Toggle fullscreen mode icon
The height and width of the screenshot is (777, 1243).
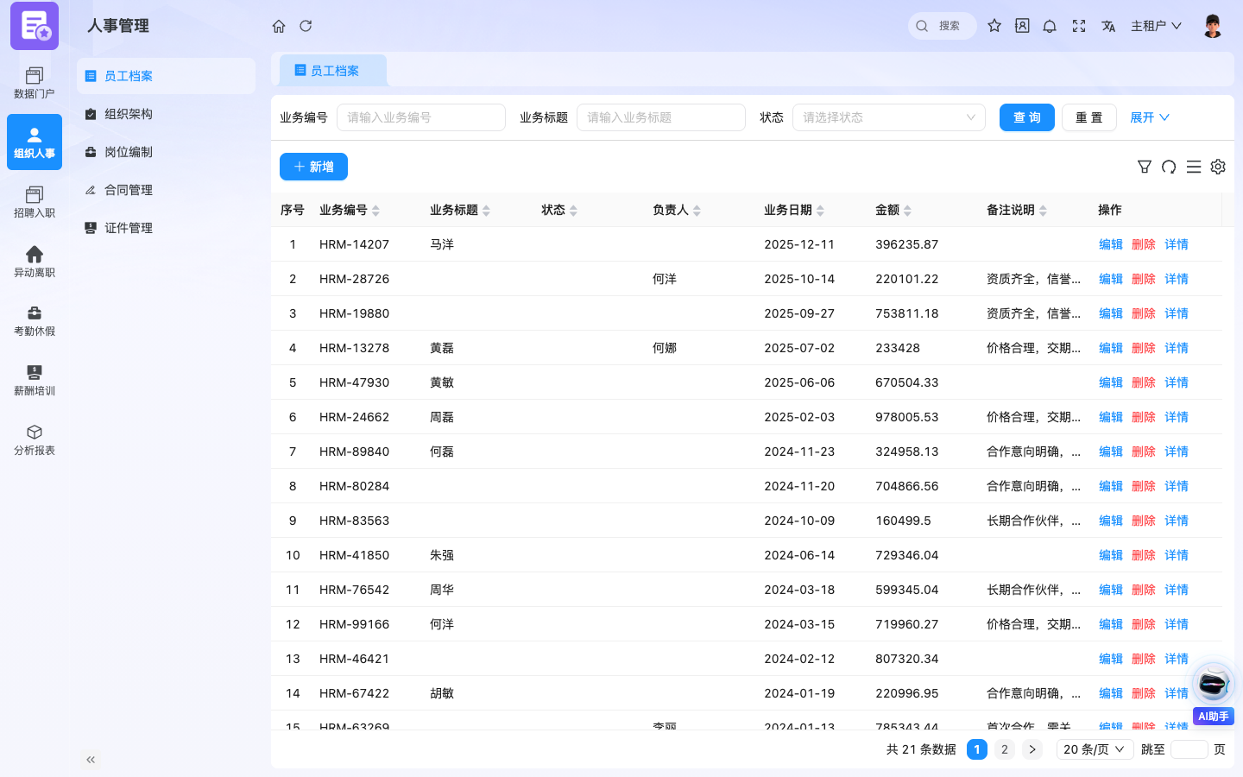[x=1079, y=26]
